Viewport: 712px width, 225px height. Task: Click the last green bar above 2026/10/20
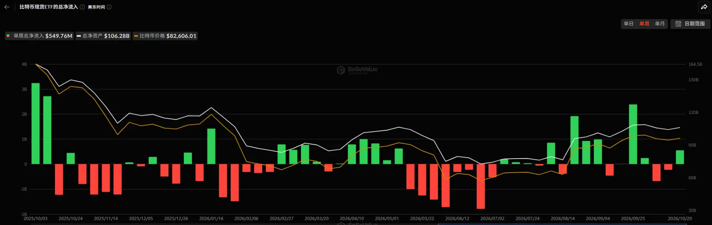[680, 157]
